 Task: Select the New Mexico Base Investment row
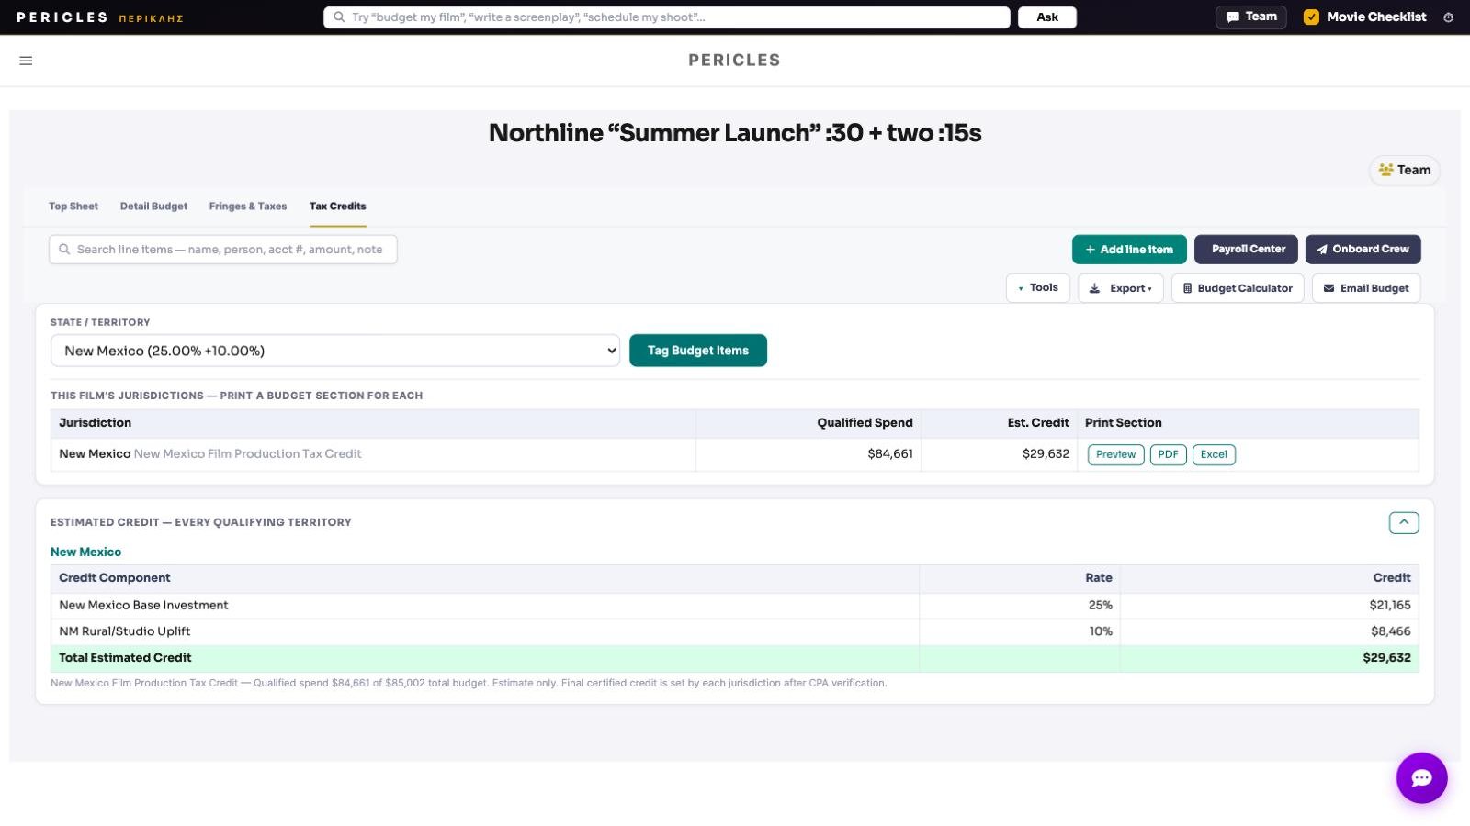tap(735, 606)
